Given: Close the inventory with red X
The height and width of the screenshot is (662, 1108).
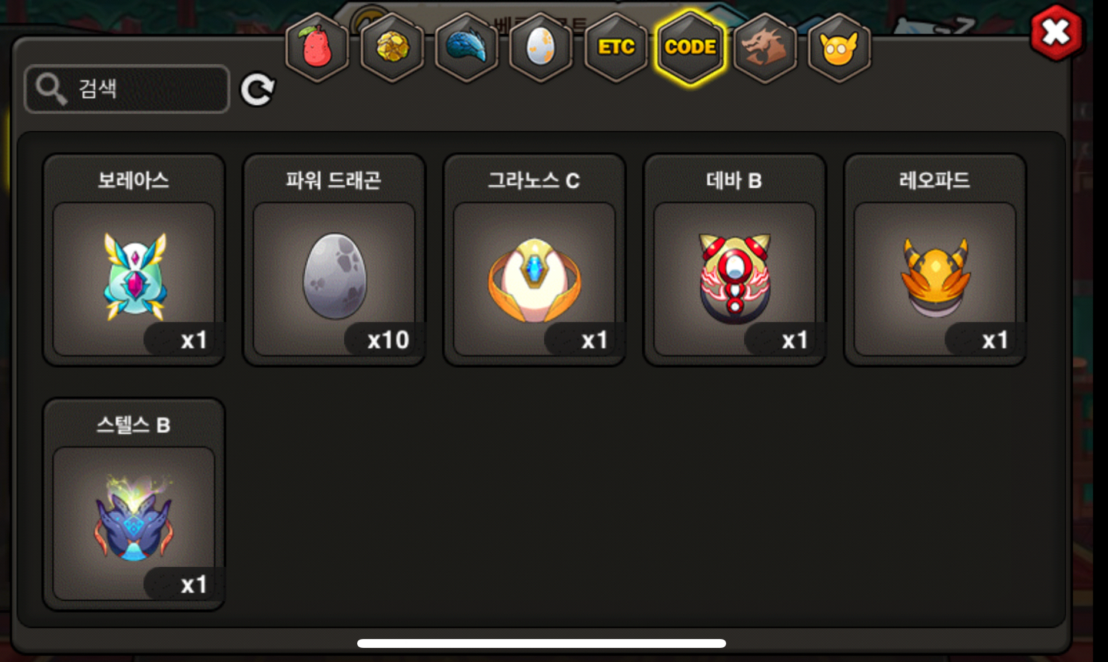Looking at the screenshot, I should coord(1057,32).
